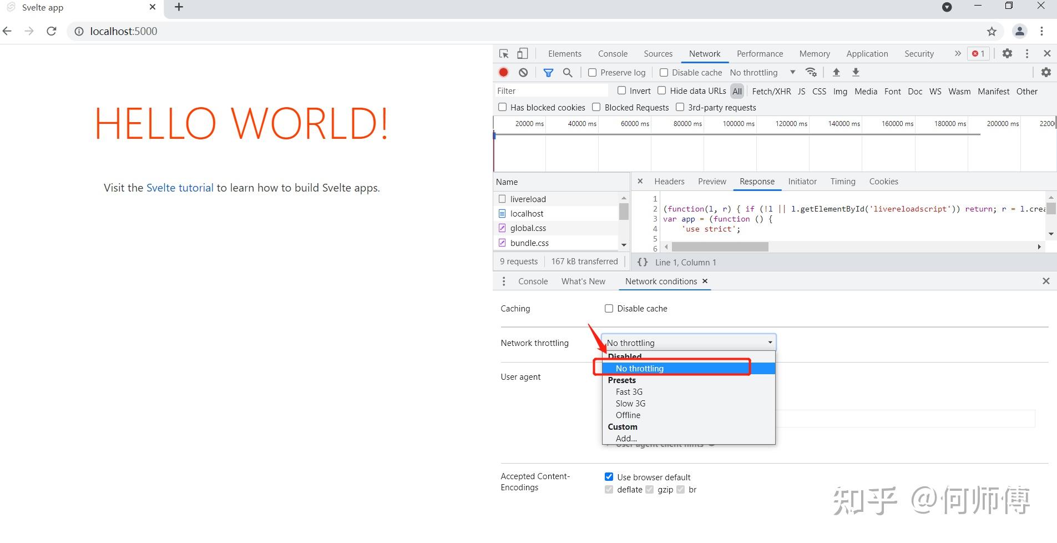Open DevTools settings gear
The width and height of the screenshot is (1057, 543).
click(1007, 53)
